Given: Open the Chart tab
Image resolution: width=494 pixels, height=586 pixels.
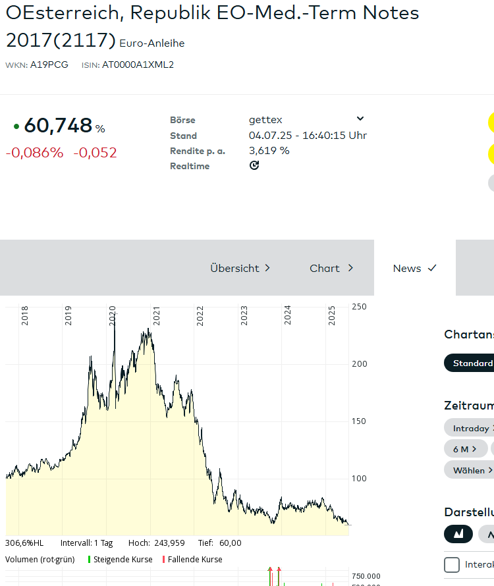Looking at the screenshot, I should (x=331, y=268).
